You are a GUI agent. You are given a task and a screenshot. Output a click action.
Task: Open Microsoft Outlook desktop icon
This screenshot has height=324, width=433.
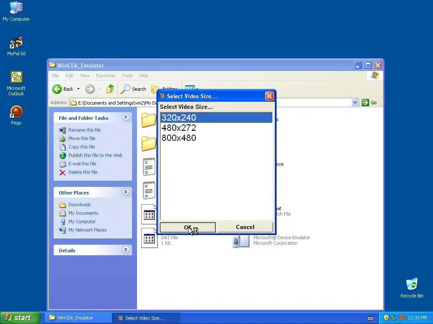pos(16,84)
